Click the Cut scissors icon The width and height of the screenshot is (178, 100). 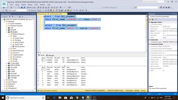[x=52, y=7]
